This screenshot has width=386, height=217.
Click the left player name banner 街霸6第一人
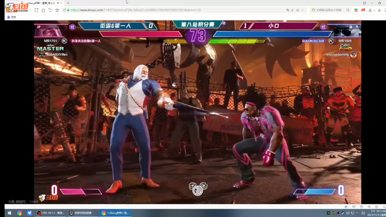(x=115, y=26)
